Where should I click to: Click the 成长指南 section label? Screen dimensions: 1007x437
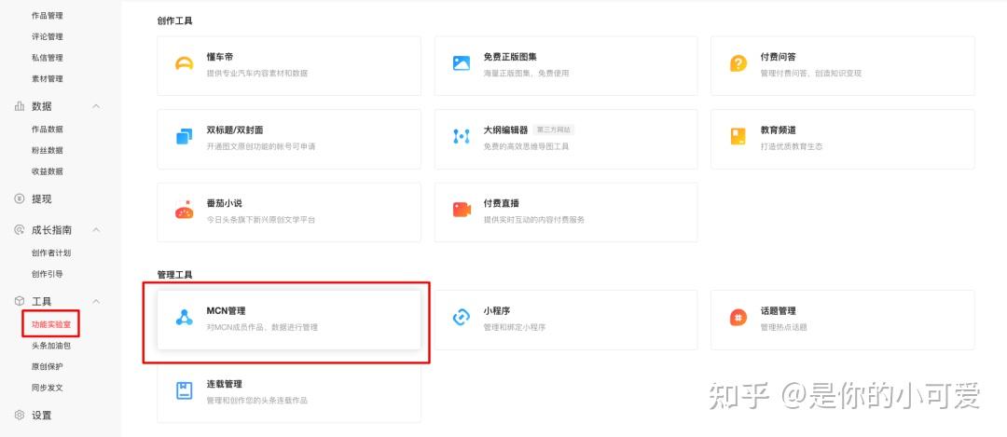[52, 230]
